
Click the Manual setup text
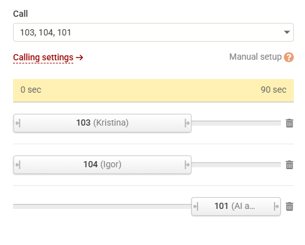(x=255, y=57)
